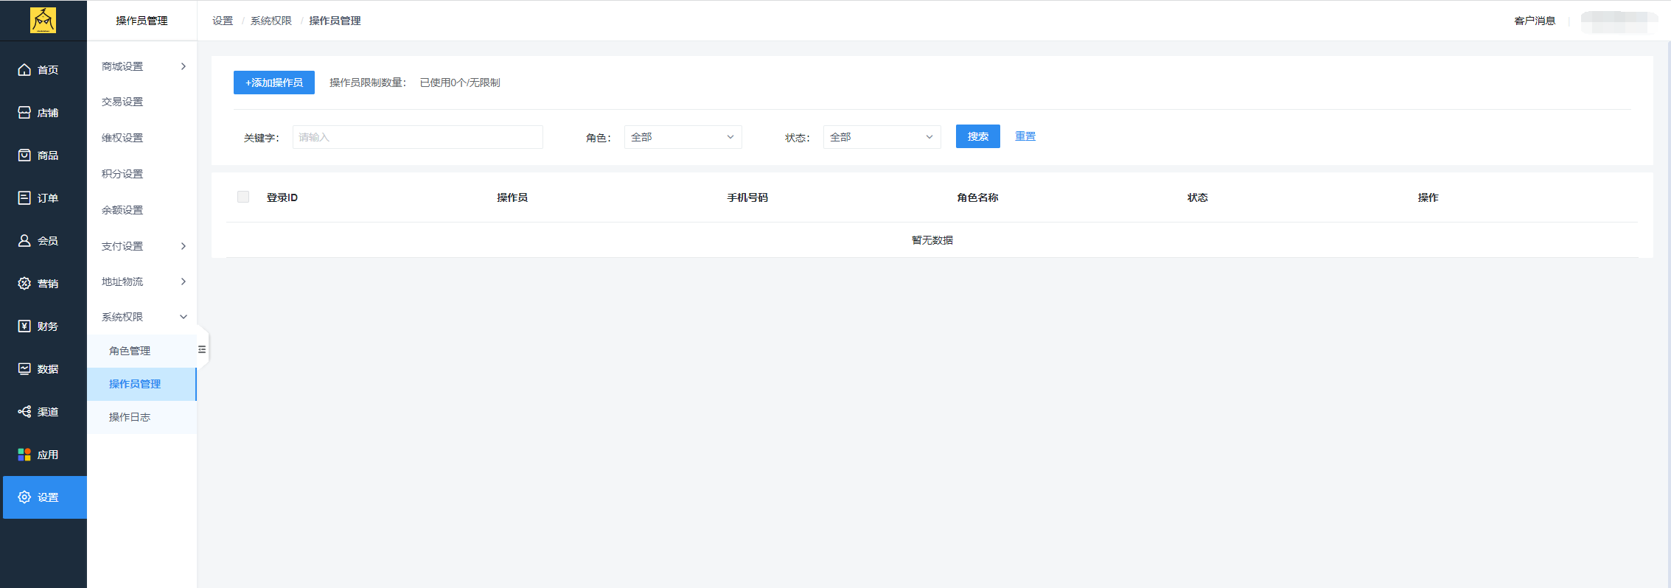Open the 首页 home icon
1671x588 pixels.
[24, 70]
